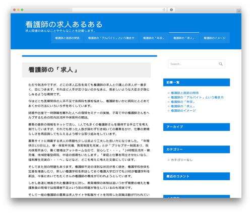Click paragraph starting そしてまた別の問題

(x=89, y=171)
